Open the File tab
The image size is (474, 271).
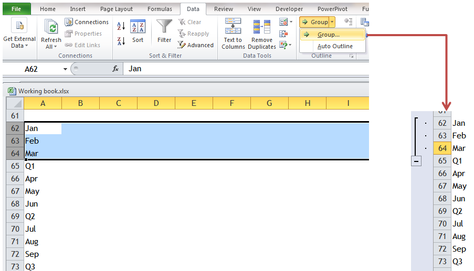point(16,9)
